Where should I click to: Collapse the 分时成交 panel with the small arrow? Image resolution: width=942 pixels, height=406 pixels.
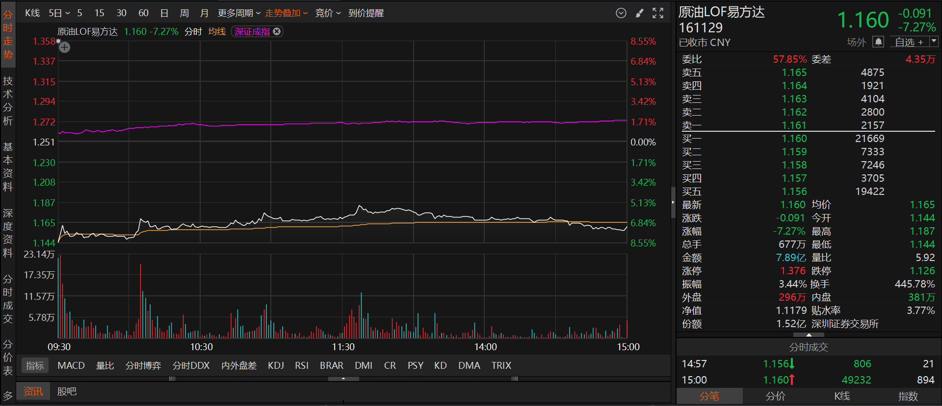(809, 335)
